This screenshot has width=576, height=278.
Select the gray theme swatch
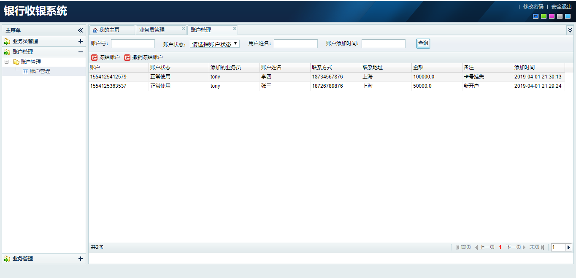(x=560, y=16)
